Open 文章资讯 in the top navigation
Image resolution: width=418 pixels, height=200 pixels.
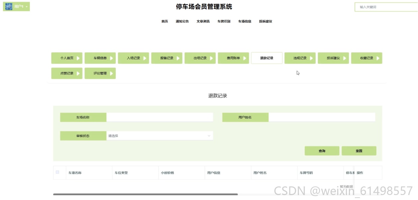pyautogui.click(x=203, y=22)
